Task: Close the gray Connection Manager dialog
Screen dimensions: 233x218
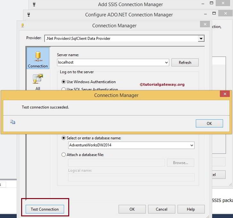Action: 205,24
